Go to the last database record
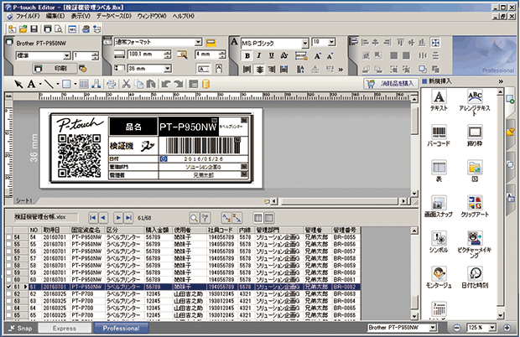520x337 pixels. tap(129, 218)
